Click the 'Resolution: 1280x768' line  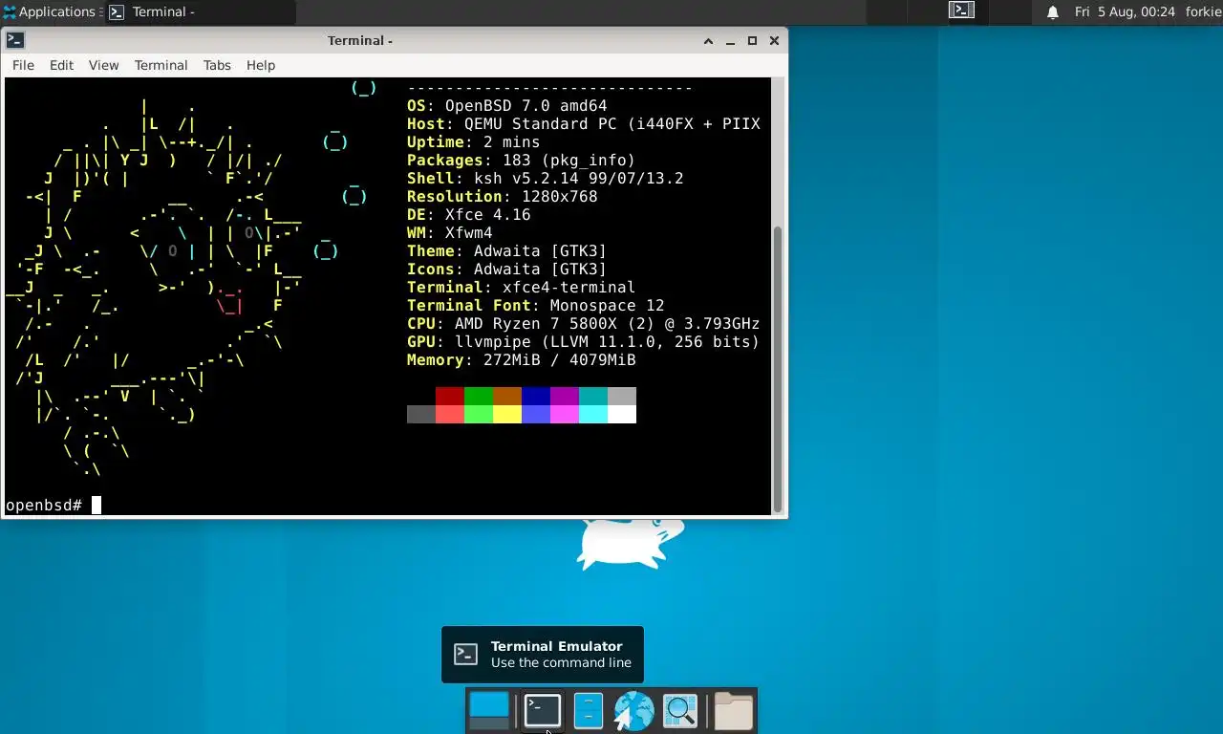point(503,197)
